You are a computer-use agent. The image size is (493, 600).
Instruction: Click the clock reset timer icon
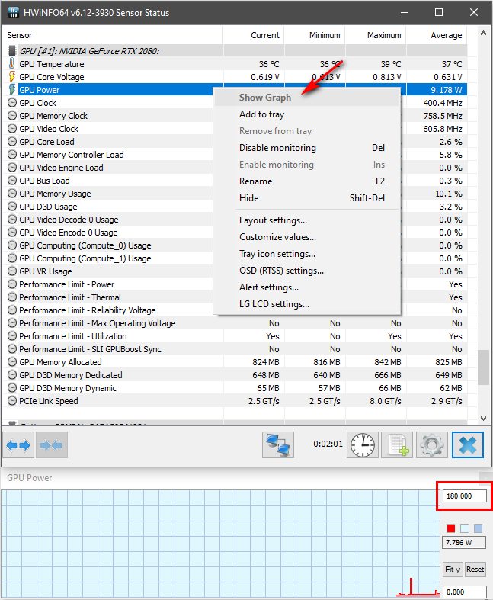click(363, 445)
